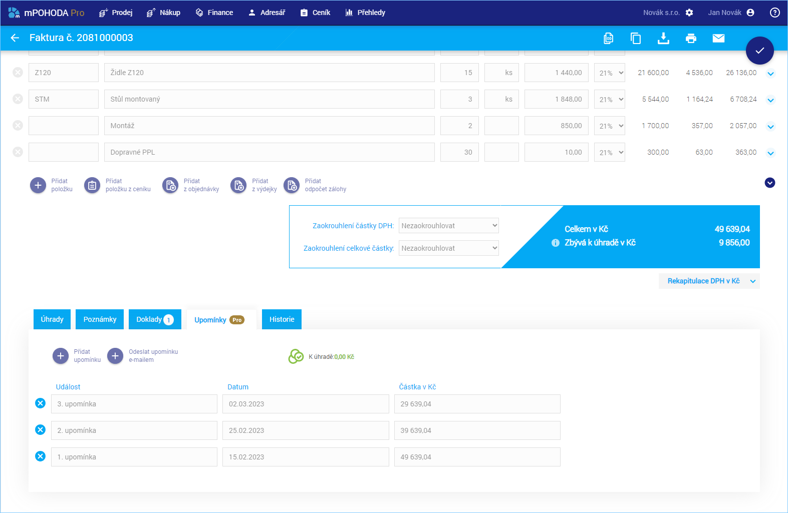Delete the 3. upomínka row
Image resolution: width=788 pixels, height=513 pixels.
coord(41,403)
